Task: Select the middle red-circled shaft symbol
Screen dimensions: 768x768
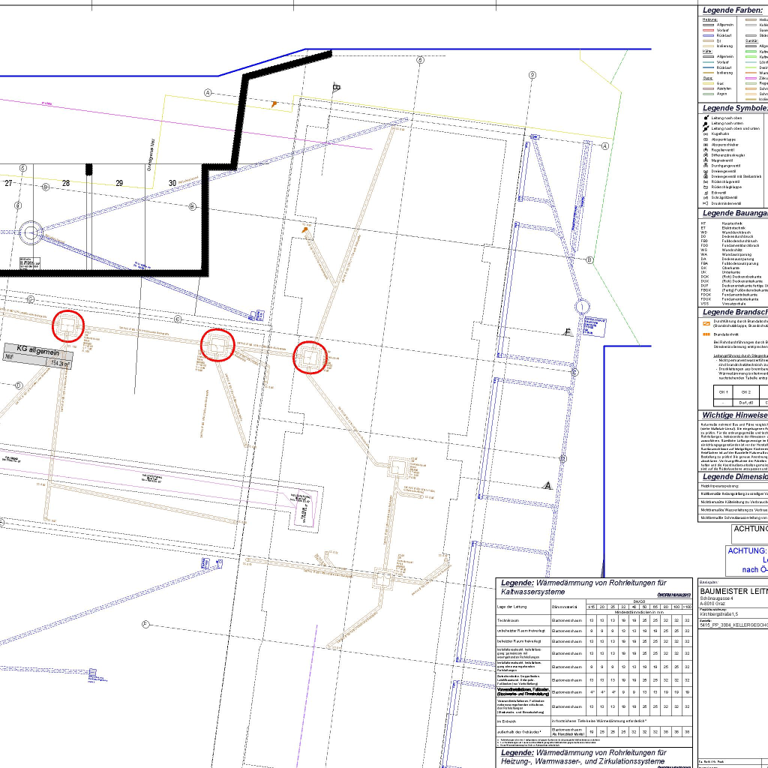Action: click(x=218, y=345)
